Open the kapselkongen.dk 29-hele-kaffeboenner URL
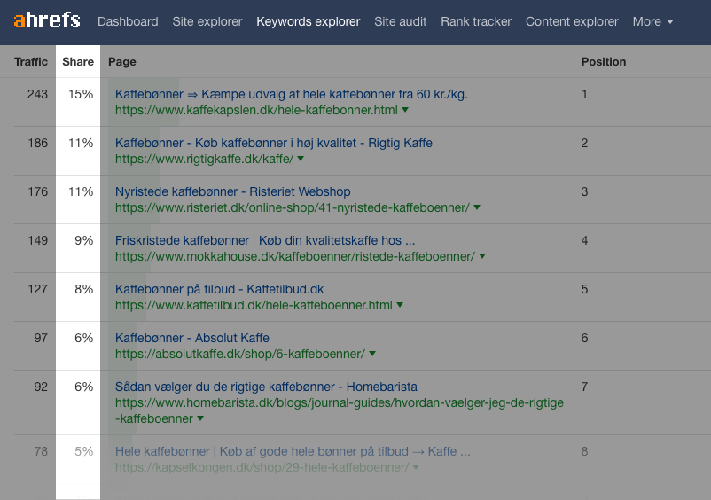 pos(262,467)
